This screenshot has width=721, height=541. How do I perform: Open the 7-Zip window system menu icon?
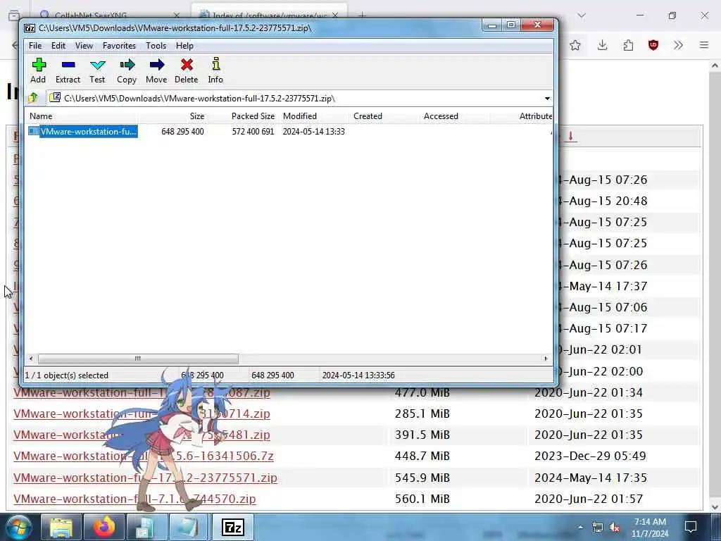point(30,28)
